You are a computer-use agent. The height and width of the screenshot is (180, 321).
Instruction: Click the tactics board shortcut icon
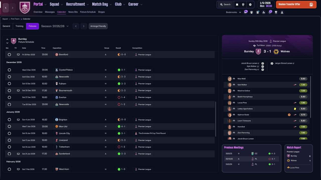pyautogui.click(x=258, y=12)
